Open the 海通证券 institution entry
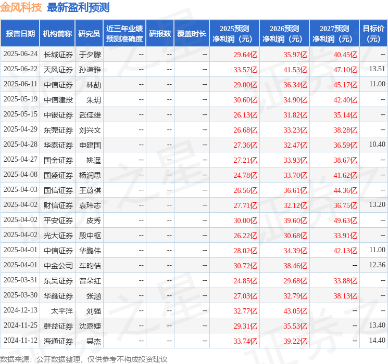This screenshot has width=388, height=364. tap(58, 341)
